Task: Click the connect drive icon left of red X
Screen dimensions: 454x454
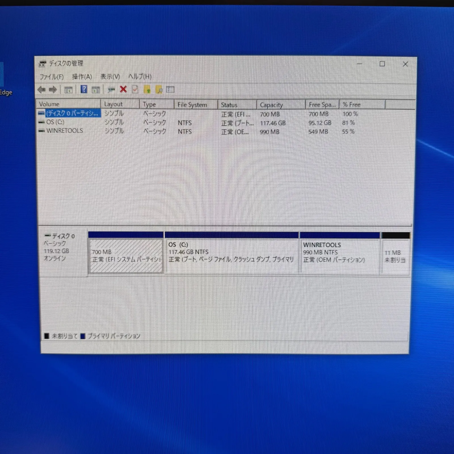Action: 111,90
